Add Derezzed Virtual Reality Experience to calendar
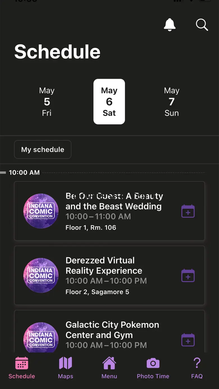219x389 pixels. 188,275
